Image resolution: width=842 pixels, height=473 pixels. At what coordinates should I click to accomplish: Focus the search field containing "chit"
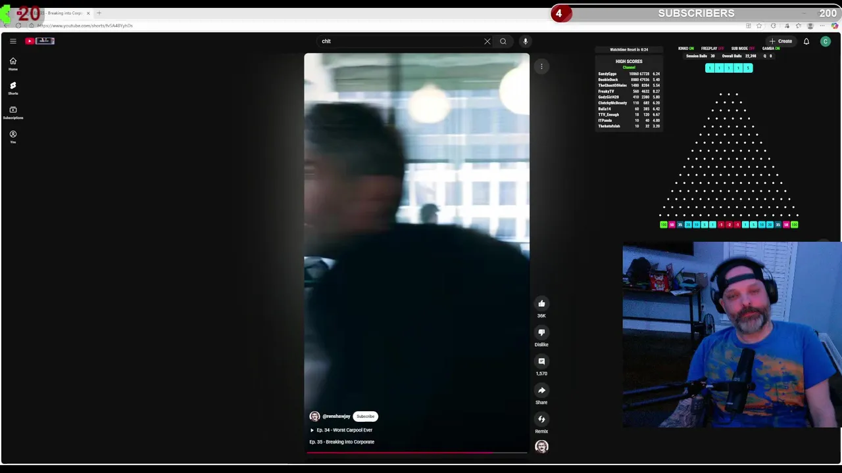point(400,41)
